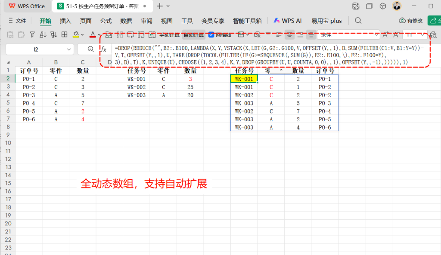Click cell with value 25 in 数量 column
This screenshot has width=441, height=255.
[x=190, y=87]
